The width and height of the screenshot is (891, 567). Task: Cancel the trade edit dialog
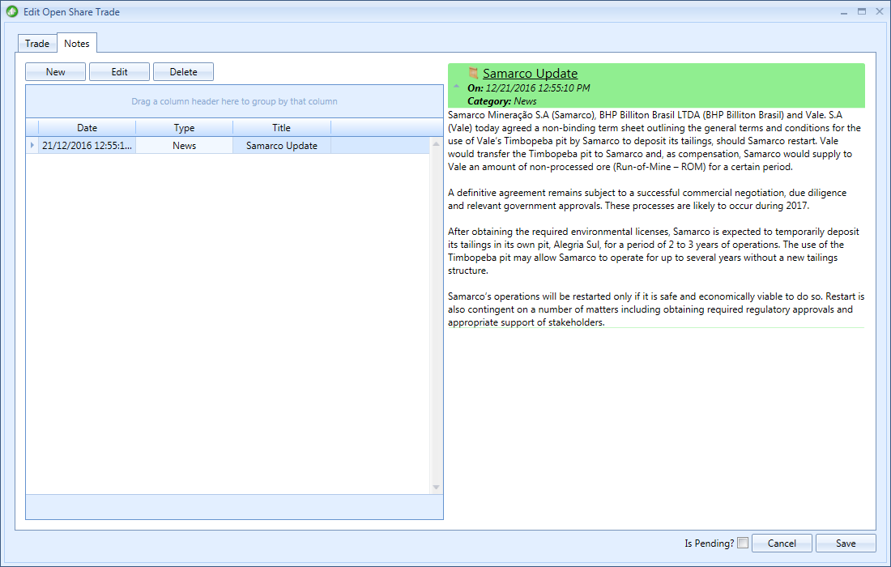pos(782,544)
